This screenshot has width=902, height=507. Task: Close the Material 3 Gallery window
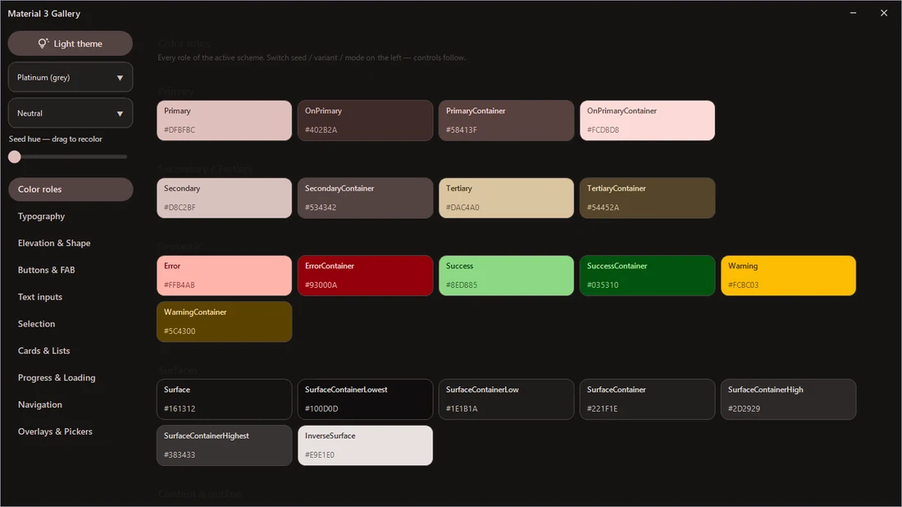(x=884, y=12)
